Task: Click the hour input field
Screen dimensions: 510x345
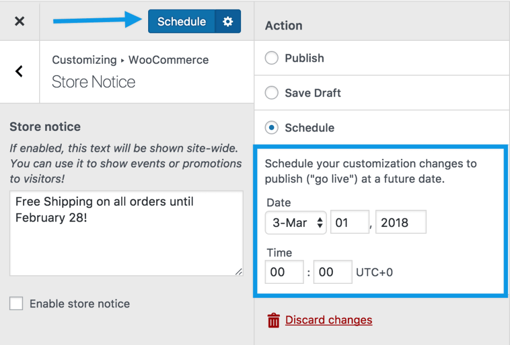Action: [x=284, y=273]
